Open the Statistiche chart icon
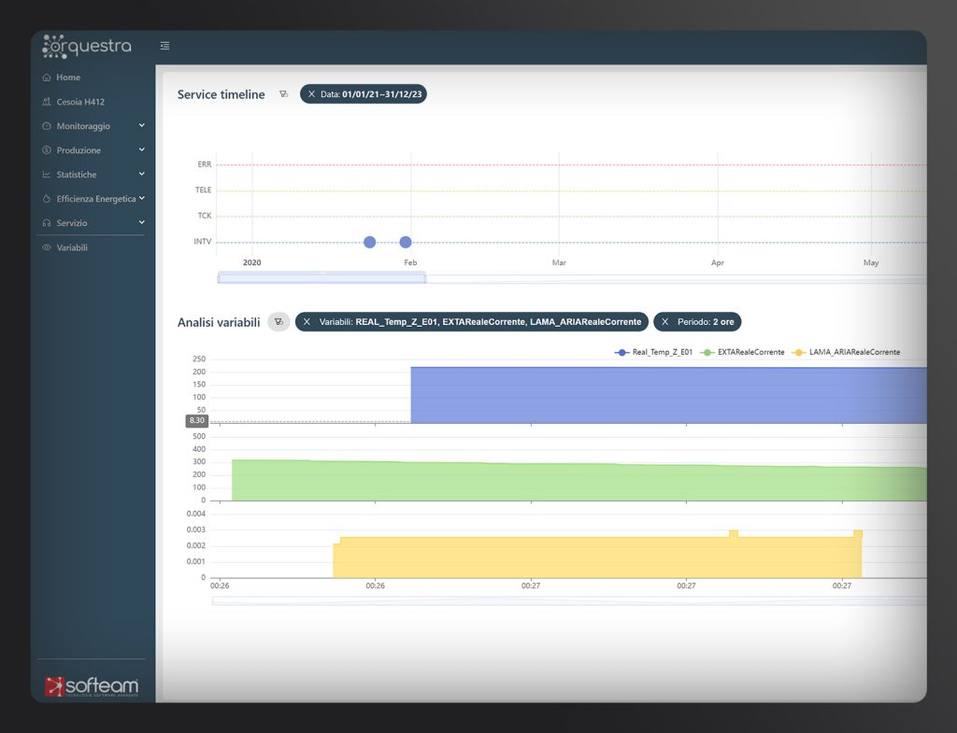The height and width of the screenshot is (733, 957). pos(49,174)
